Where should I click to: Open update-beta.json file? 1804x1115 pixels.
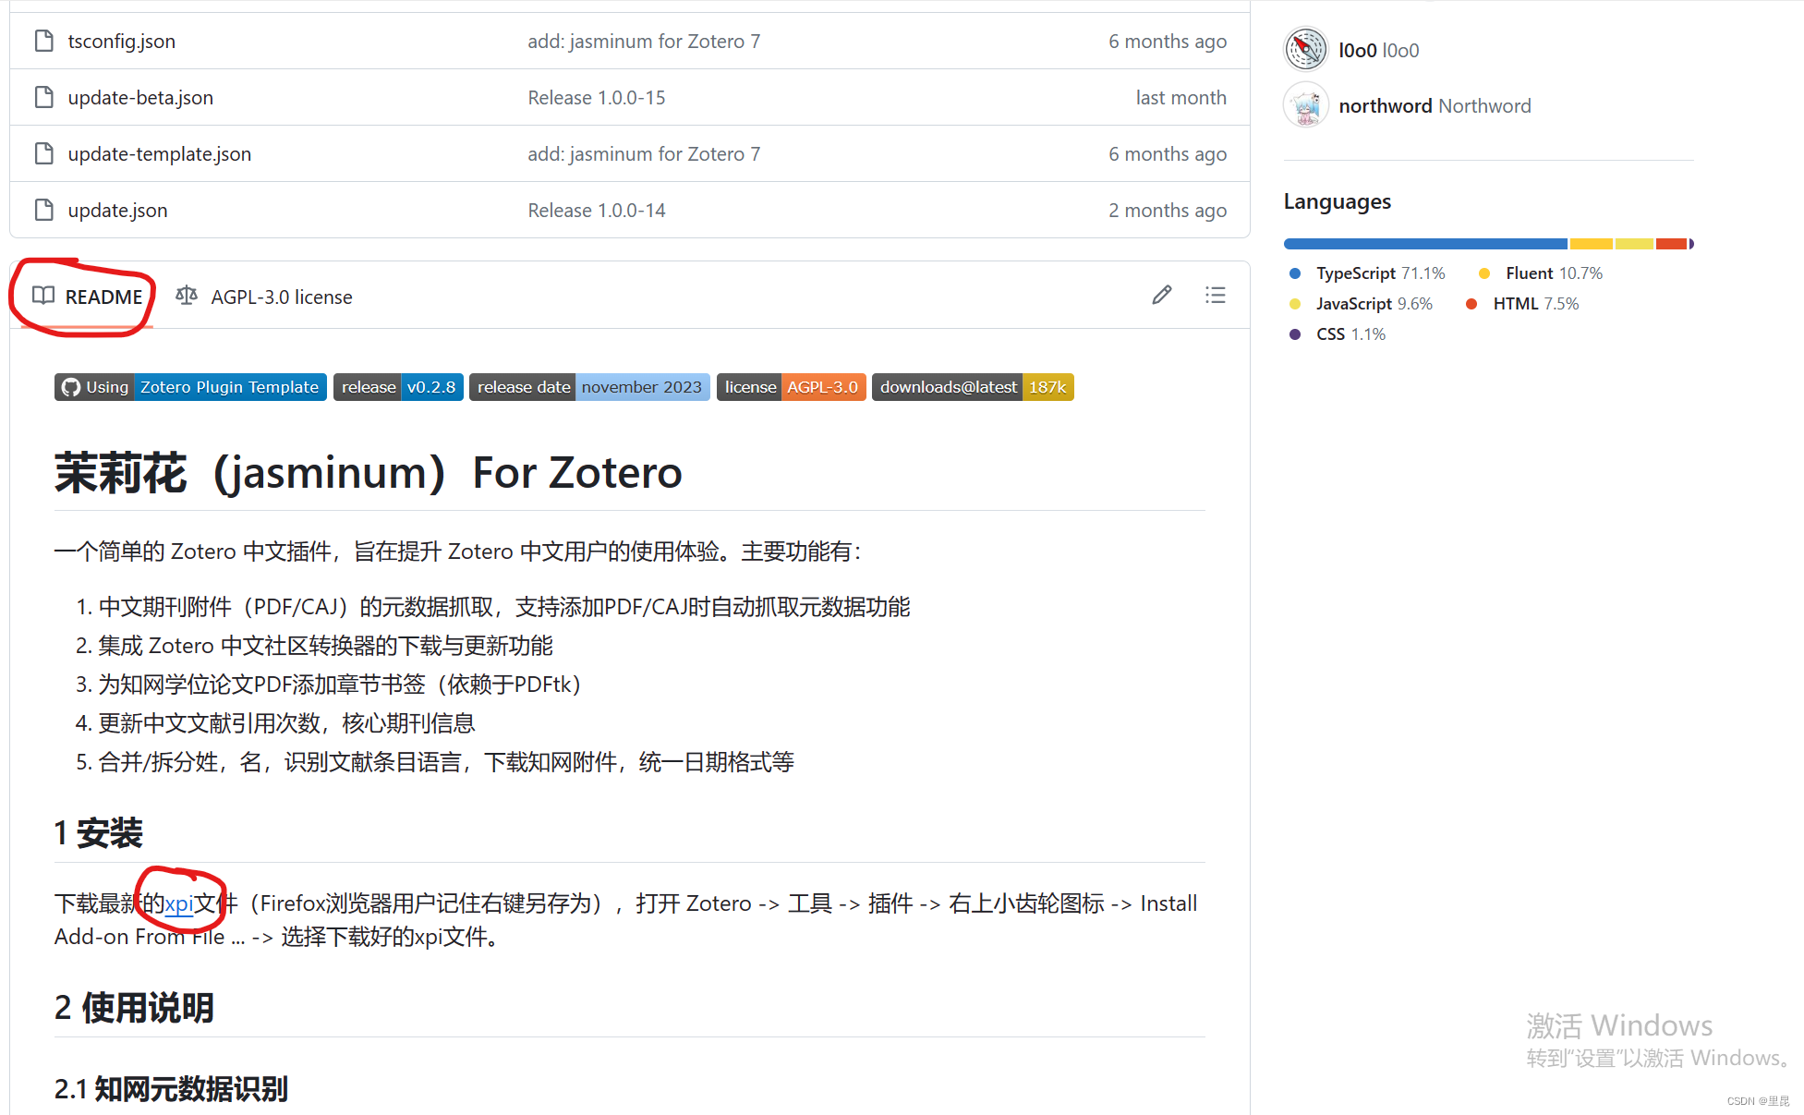pos(140,97)
